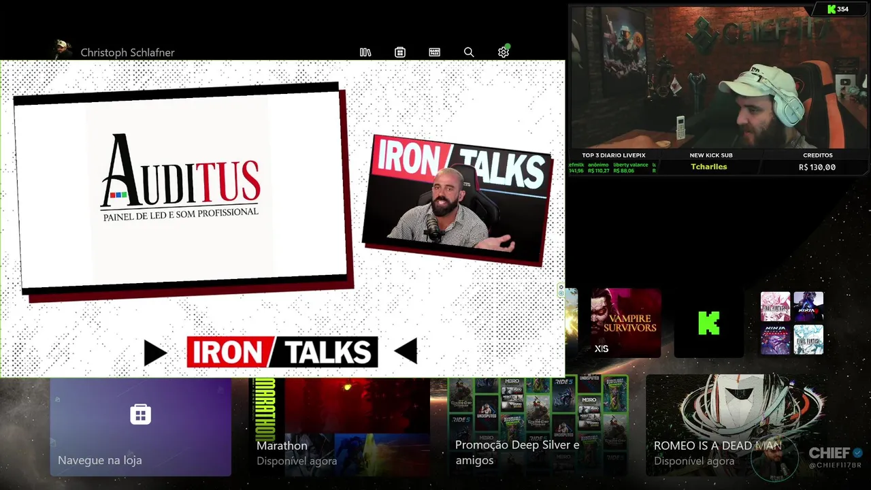Open Promoção Deep Silver e amigos tile
This screenshot has height=490, width=871.
[538, 427]
